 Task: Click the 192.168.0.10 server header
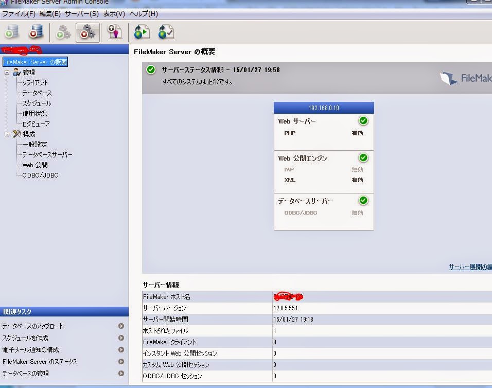click(x=324, y=108)
